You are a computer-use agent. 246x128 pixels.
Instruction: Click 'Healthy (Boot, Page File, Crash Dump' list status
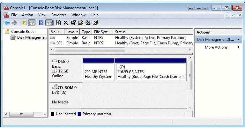154,43
